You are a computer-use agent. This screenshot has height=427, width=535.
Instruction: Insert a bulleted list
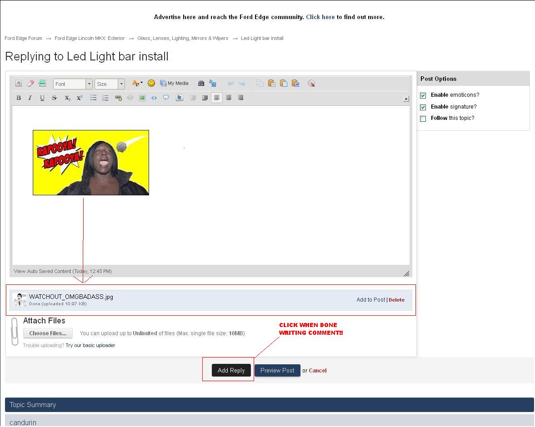[93, 98]
